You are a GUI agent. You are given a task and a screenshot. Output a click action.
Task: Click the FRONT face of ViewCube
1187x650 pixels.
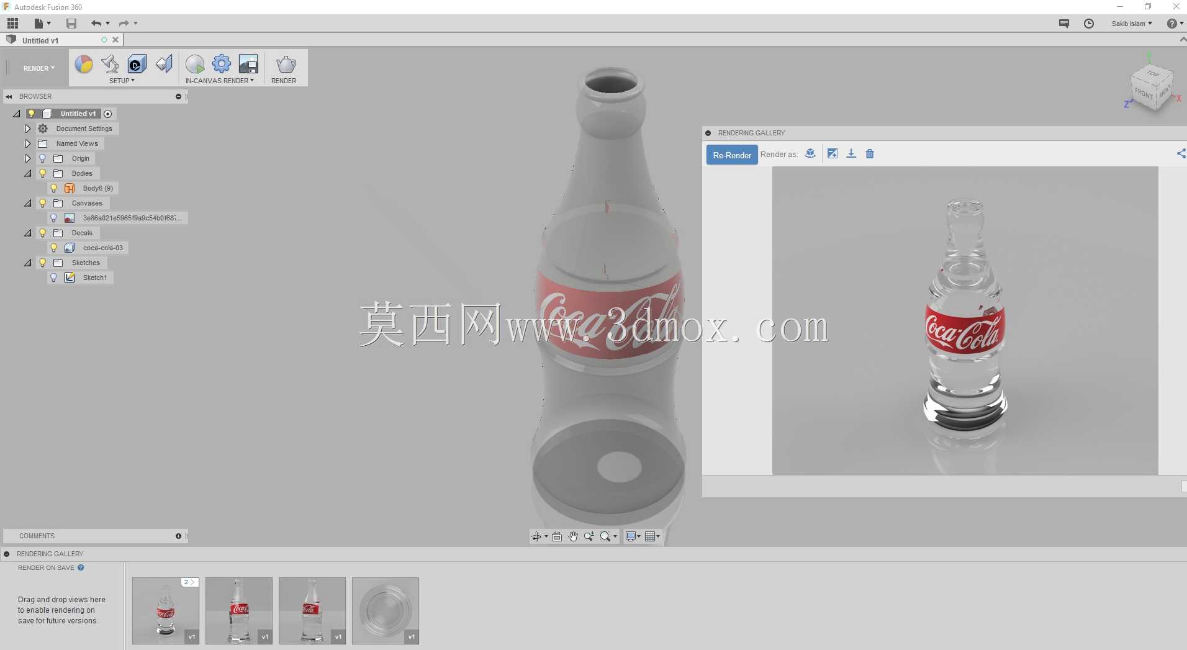click(1144, 94)
